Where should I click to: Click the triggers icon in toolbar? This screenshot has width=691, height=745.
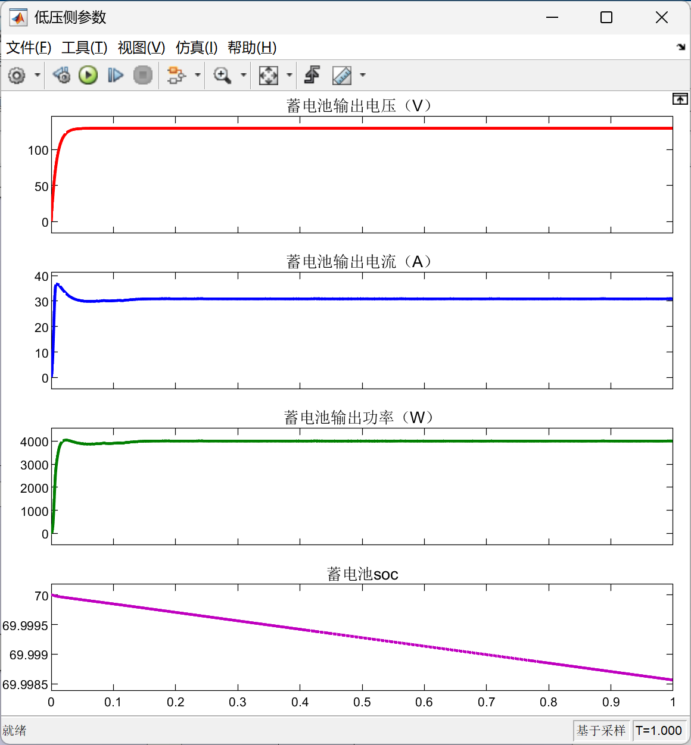[313, 75]
